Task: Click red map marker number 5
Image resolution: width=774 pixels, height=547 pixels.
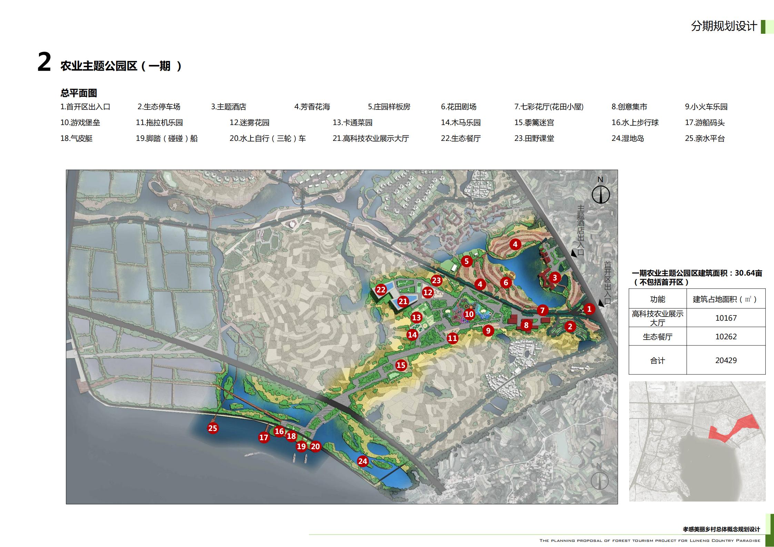Action: [466, 261]
